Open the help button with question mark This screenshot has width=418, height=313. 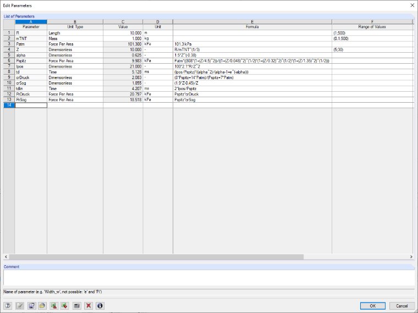8,306
